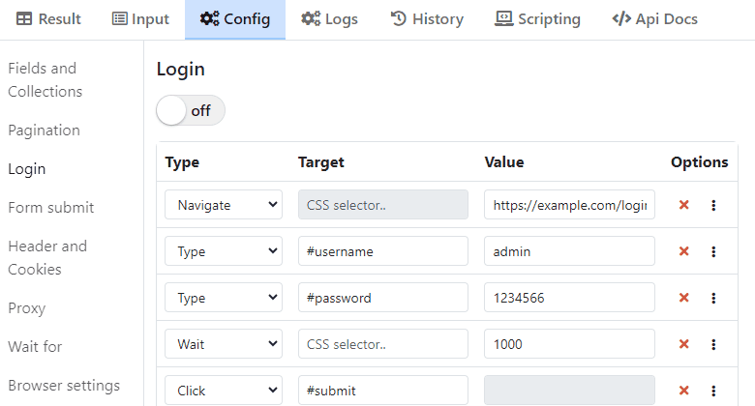Delete the Navigate row with red X

[x=683, y=205]
